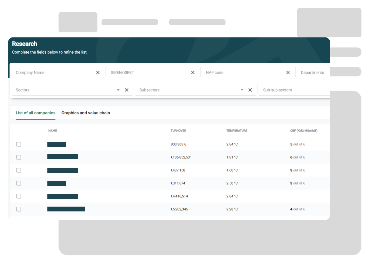Open the Sub-sub-sectors dropdown
The height and width of the screenshot is (265, 369).
coord(294,90)
